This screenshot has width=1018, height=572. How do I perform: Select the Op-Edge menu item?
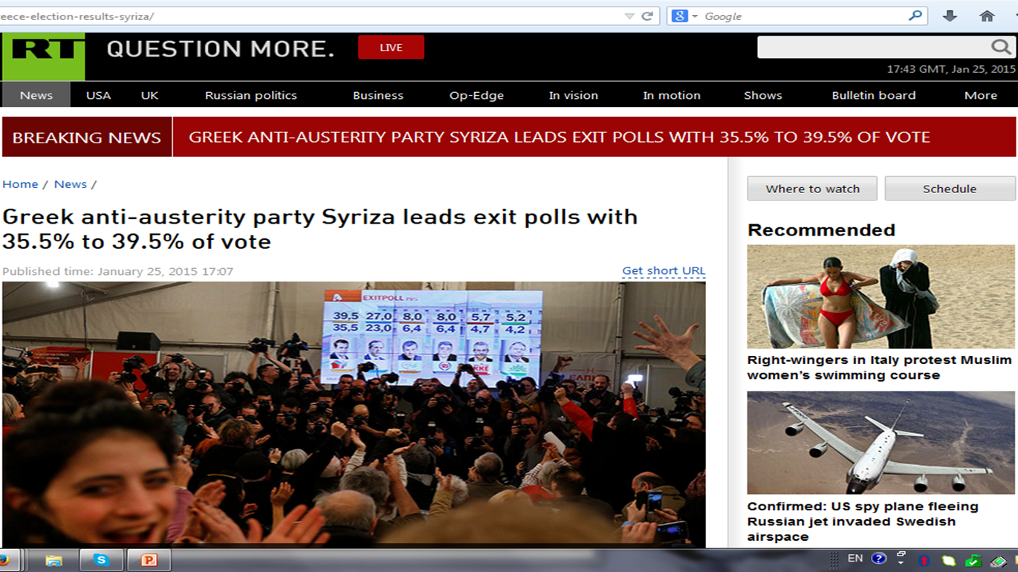(476, 95)
